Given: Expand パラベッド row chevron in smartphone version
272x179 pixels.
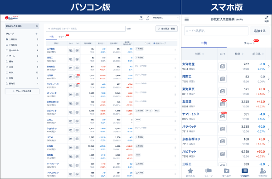Looking at the screenshot, I should click(x=268, y=129).
